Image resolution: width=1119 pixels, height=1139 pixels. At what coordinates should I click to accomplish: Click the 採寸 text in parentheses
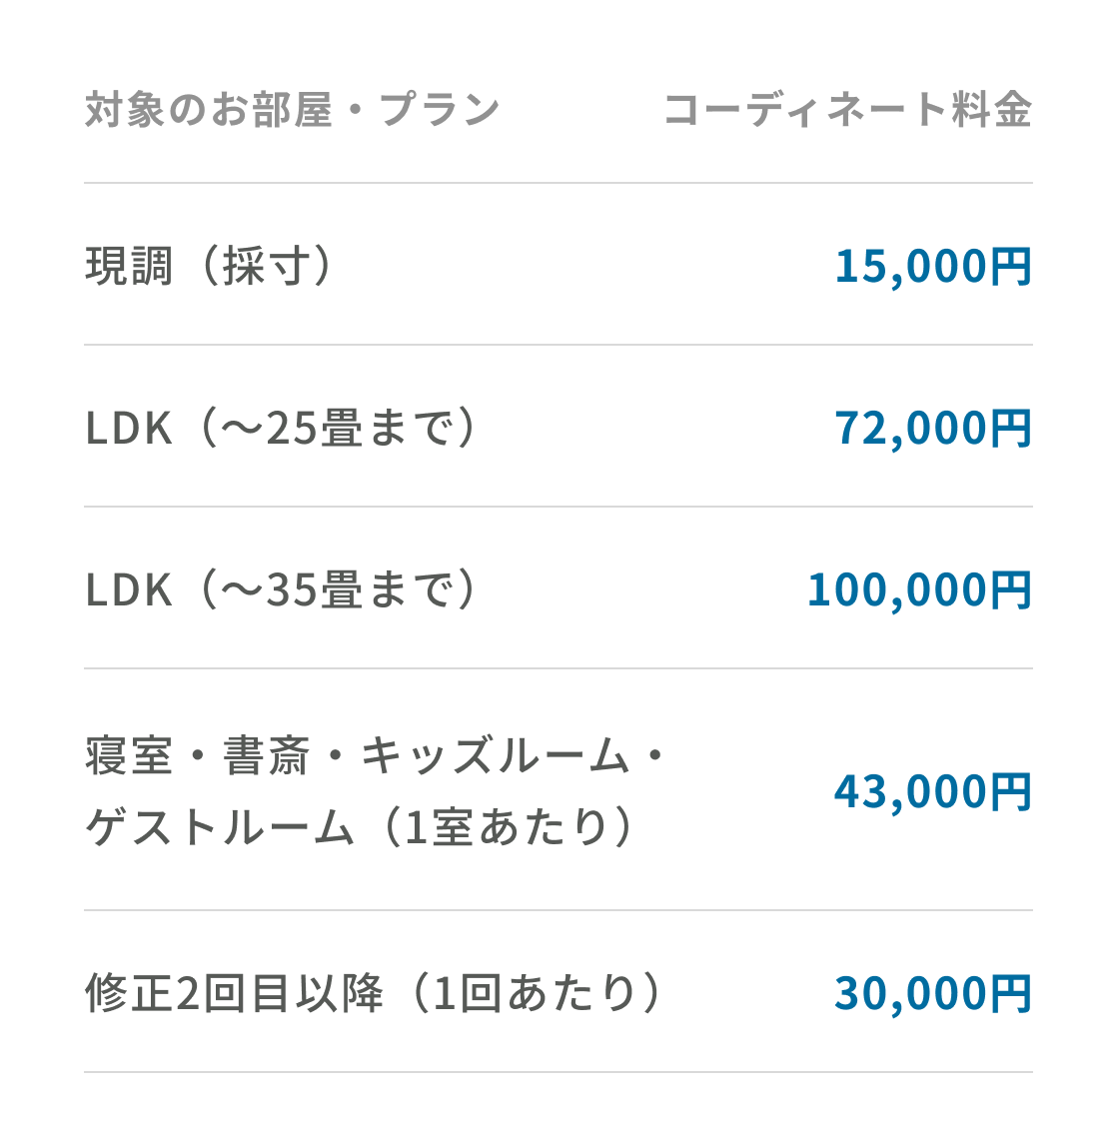click(266, 266)
